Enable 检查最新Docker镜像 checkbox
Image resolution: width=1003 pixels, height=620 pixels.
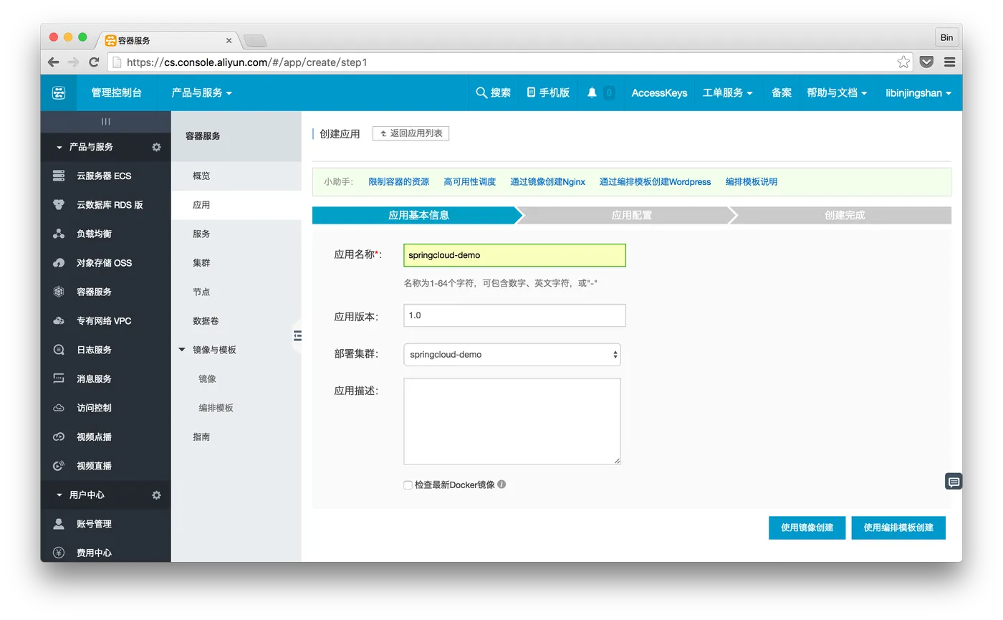pyautogui.click(x=408, y=485)
